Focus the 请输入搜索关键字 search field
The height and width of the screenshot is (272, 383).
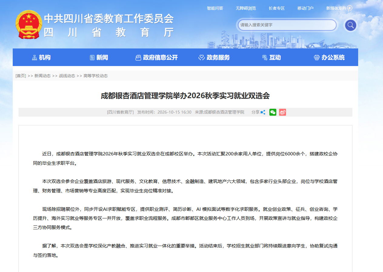click(x=287, y=25)
